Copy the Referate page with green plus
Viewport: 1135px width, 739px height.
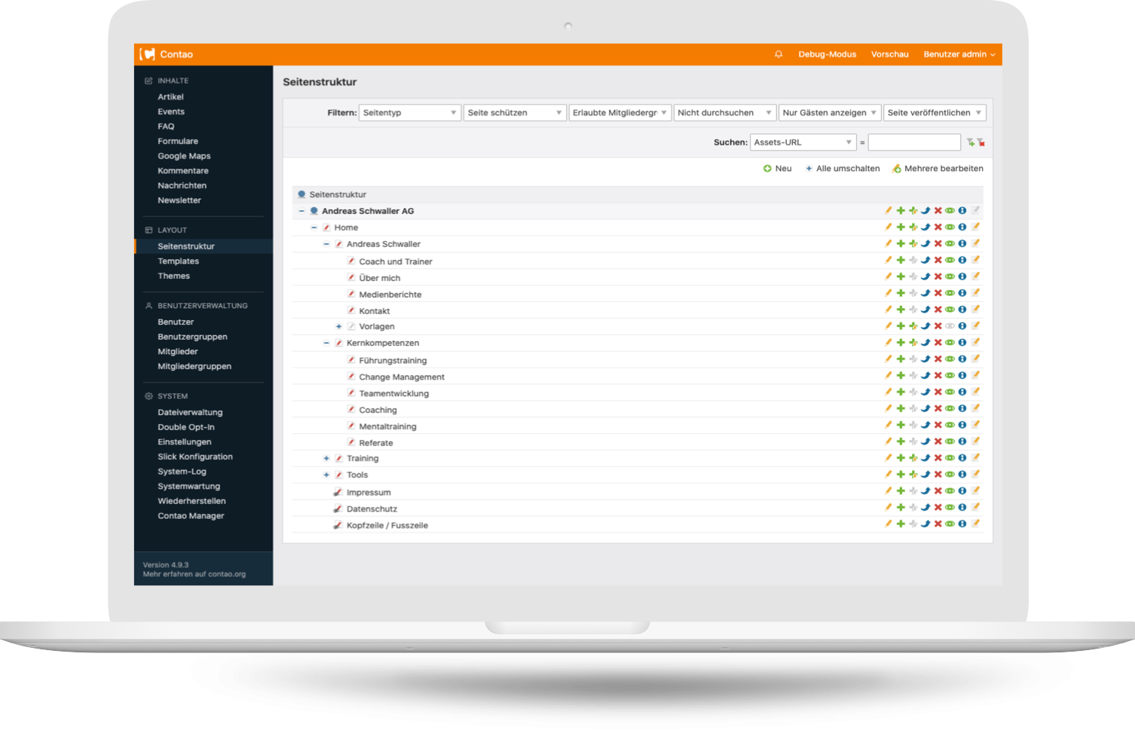[x=901, y=442]
